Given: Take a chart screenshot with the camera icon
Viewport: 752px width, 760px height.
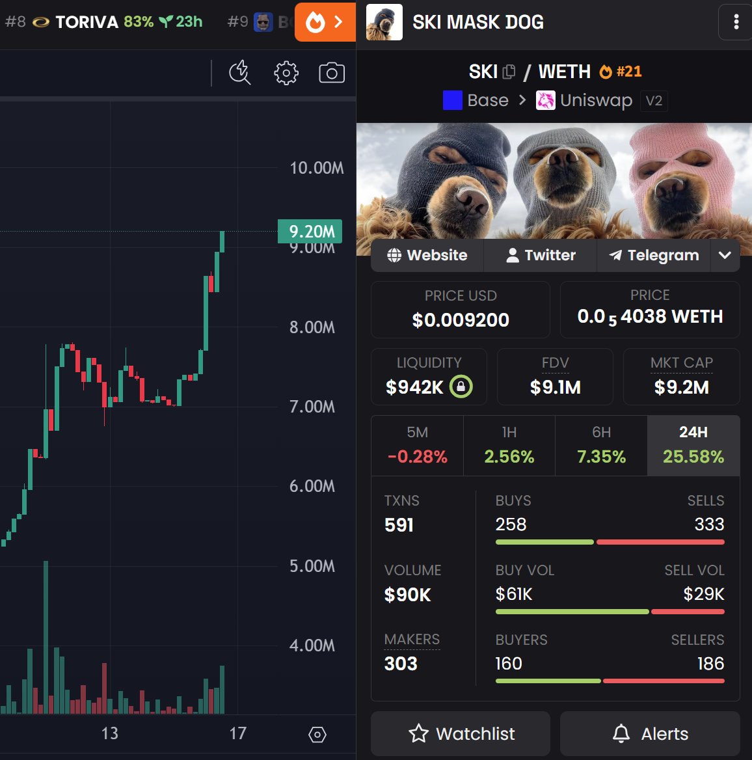Looking at the screenshot, I should [332, 73].
